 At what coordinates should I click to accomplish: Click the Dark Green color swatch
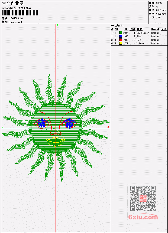(x=121, y=33)
